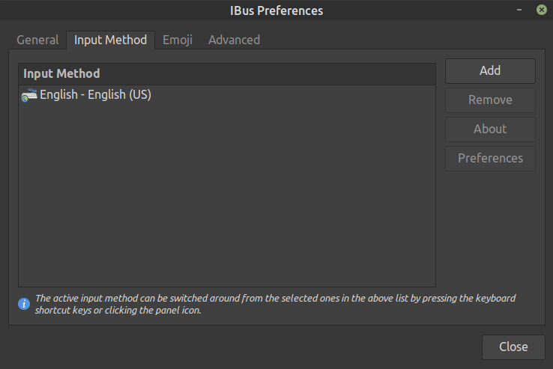Image resolution: width=553 pixels, height=369 pixels.
Task: Add a new input method
Action: (x=490, y=70)
